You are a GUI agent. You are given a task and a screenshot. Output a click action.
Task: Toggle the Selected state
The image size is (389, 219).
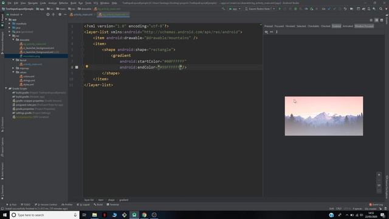click(x=301, y=26)
